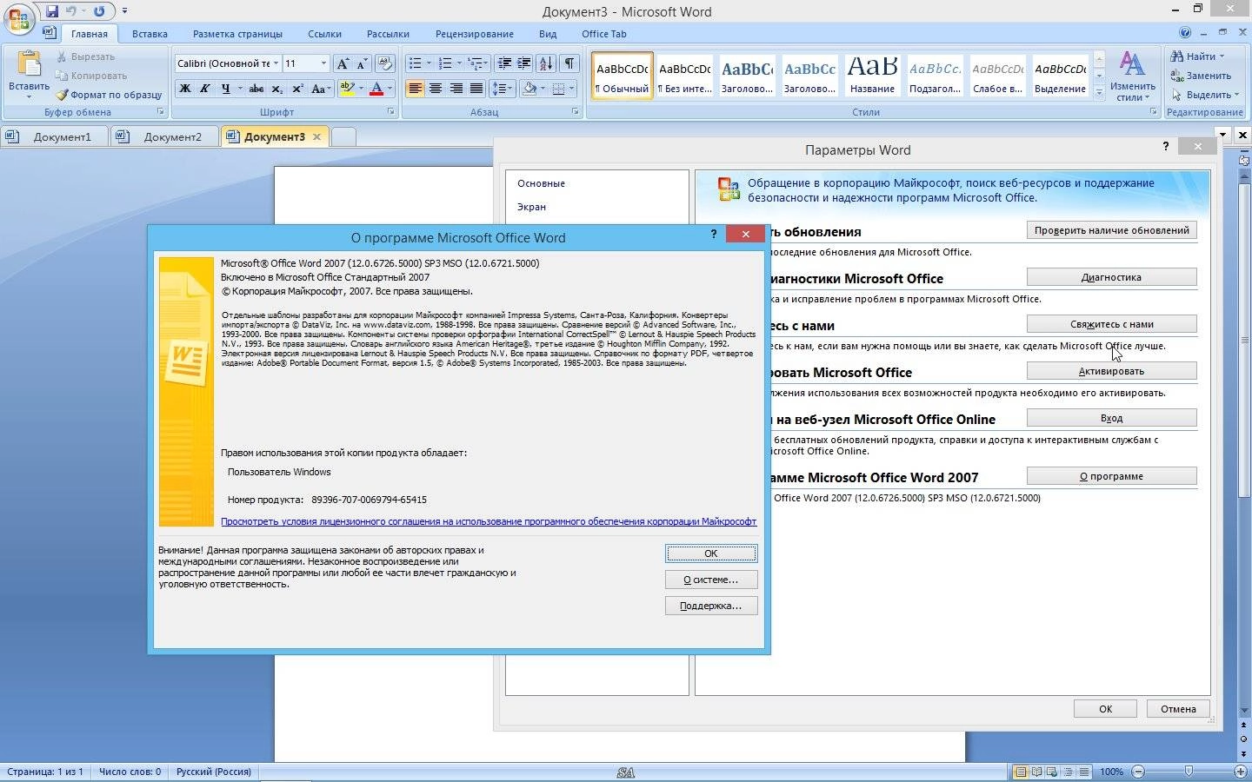
Task: Clear formatting with the eraser icon
Action: pyautogui.click(x=386, y=63)
